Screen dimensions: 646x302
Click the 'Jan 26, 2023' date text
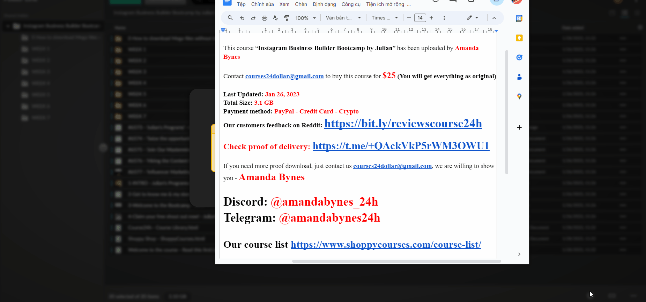point(282,94)
